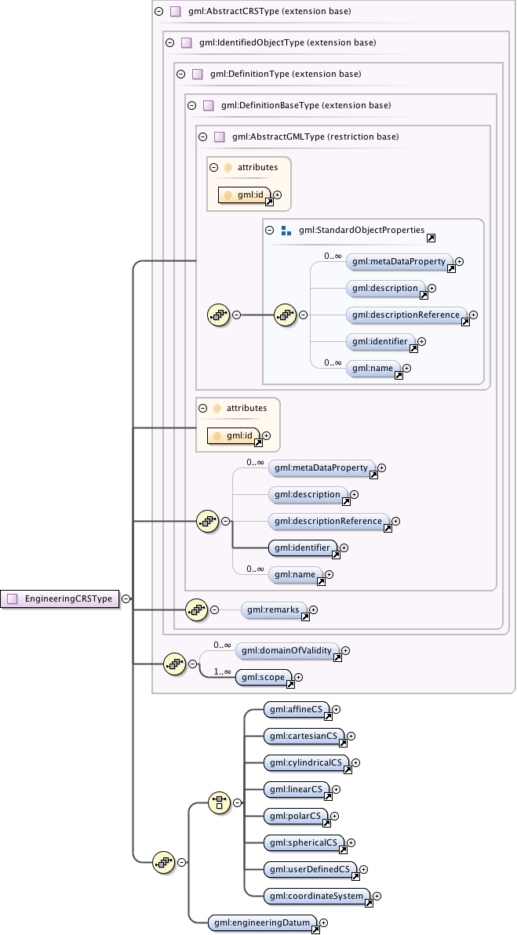Screen dimensions: 517x935
Task: Click the sequence compositor beside lower gml:identifier
Action: click(x=208, y=521)
